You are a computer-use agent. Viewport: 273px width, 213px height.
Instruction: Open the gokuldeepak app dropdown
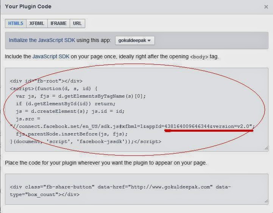(135, 40)
